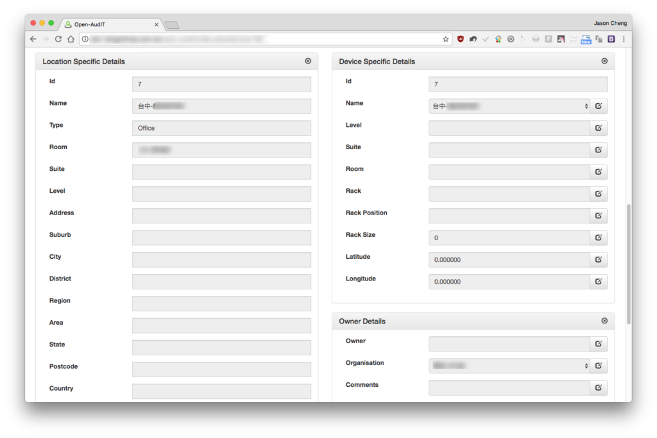Screen dimensions: 657x438
Task: Go to the browser home page
Action: coord(71,39)
